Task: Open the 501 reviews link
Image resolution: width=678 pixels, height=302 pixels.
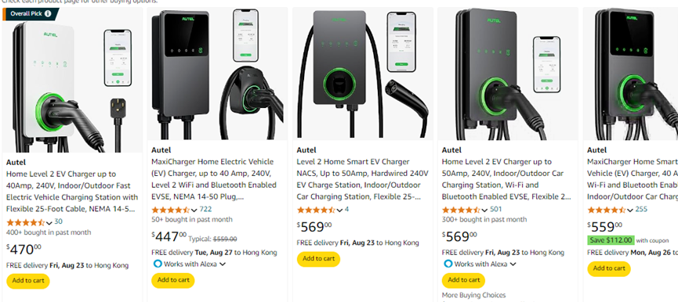Action: click(495, 209)
